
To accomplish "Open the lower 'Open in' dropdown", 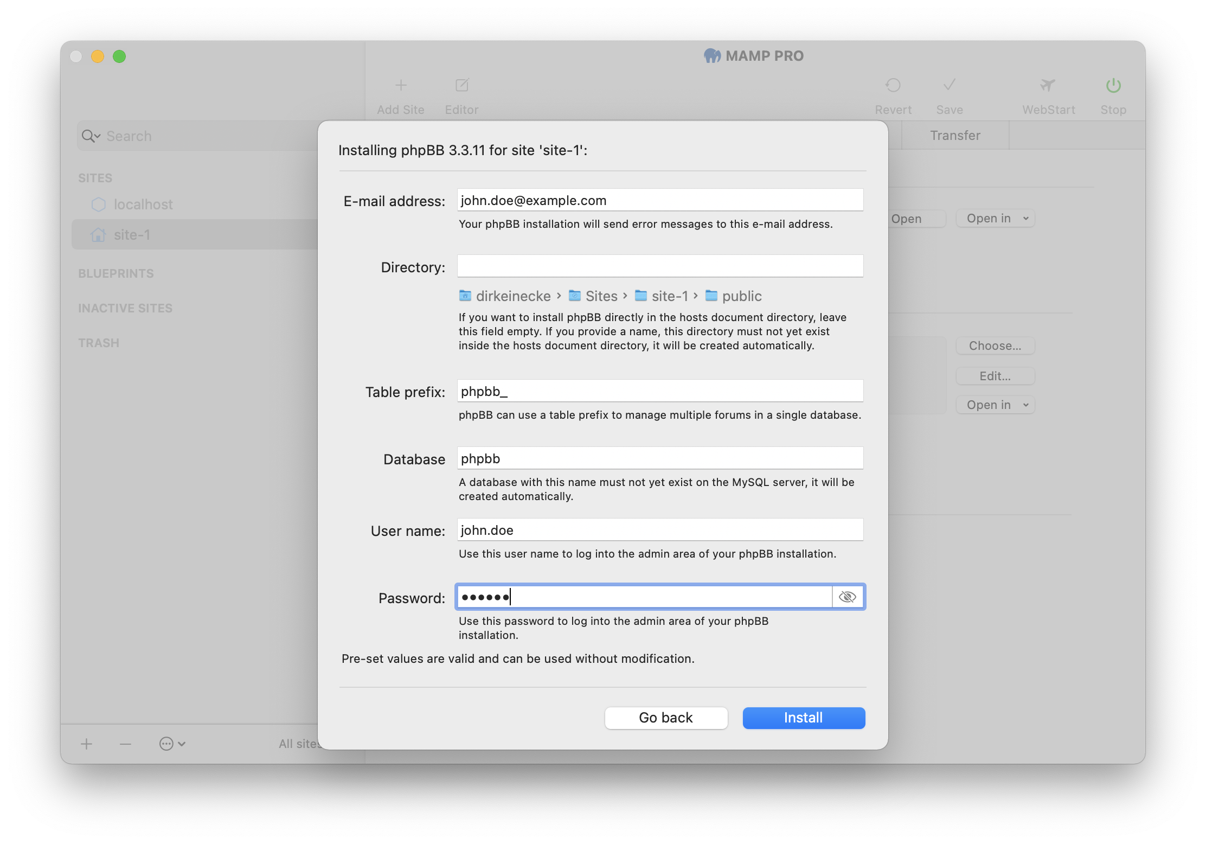I will pyautogui.click(x=995, y=405).
